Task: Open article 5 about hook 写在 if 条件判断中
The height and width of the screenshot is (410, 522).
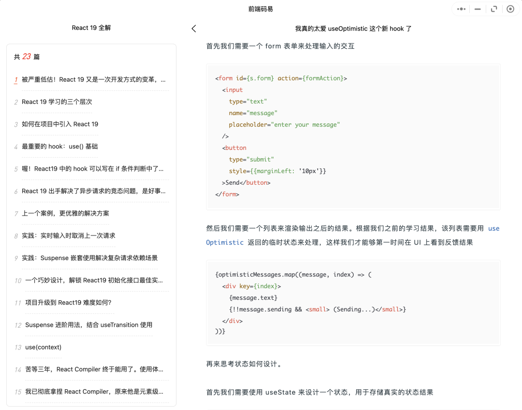Action: click(92, 169)
